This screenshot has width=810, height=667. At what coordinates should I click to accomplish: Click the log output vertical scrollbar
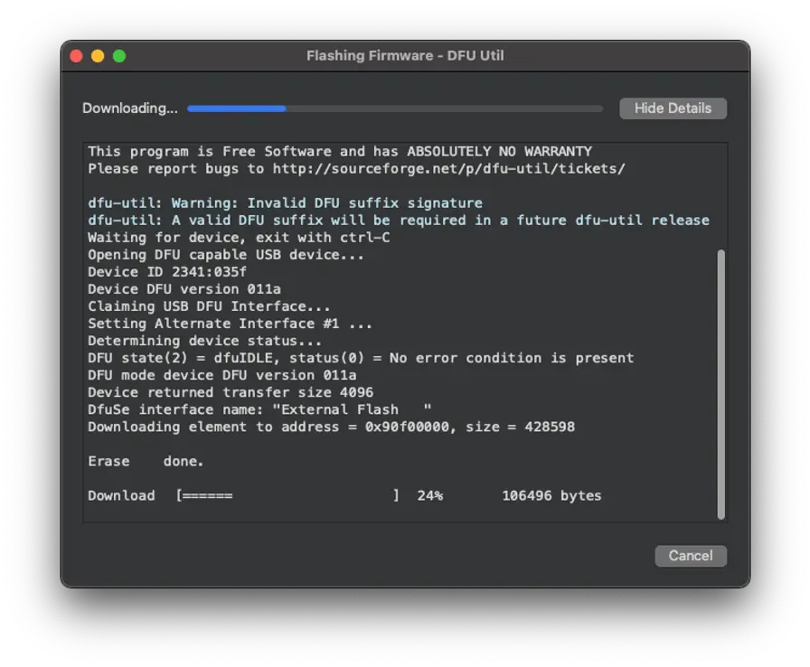(x=721, y=384)
